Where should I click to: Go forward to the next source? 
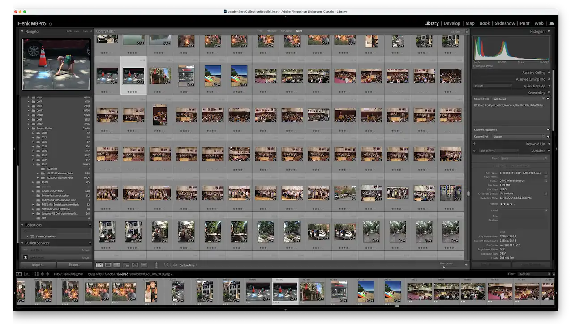coord(47,274)
